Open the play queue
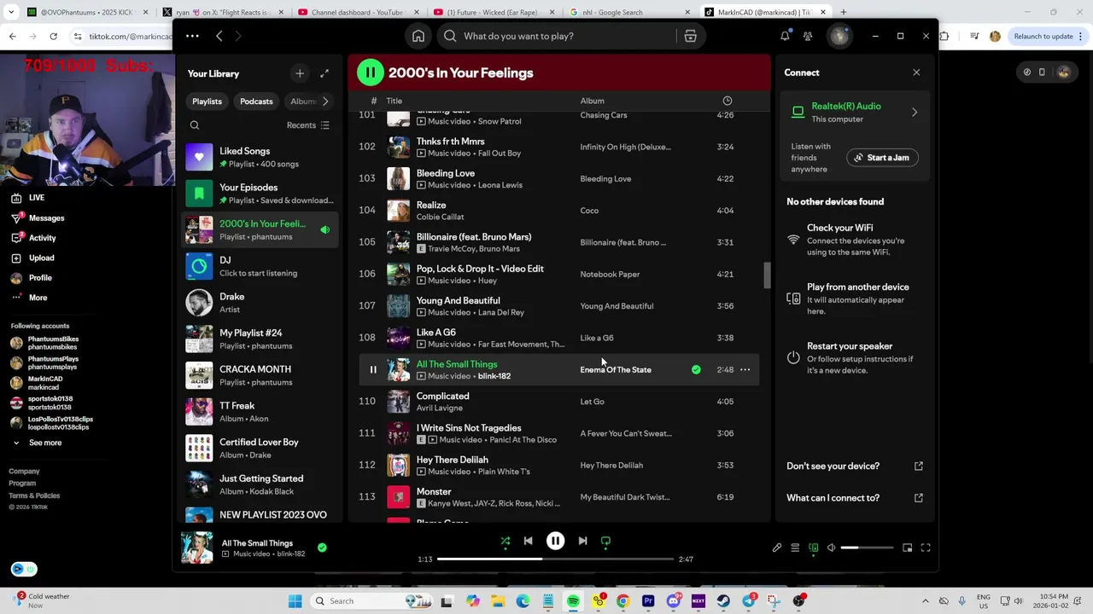 click(x=795, y=547)
